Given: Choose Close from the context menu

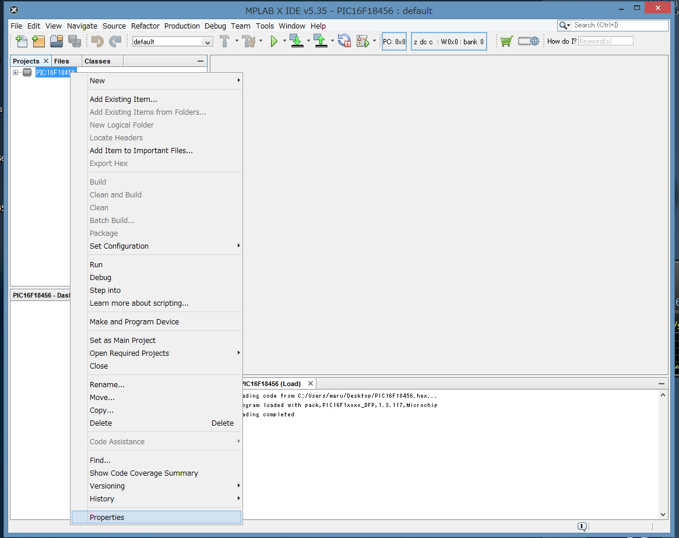Looking at the screenshot, I should 156,366.
